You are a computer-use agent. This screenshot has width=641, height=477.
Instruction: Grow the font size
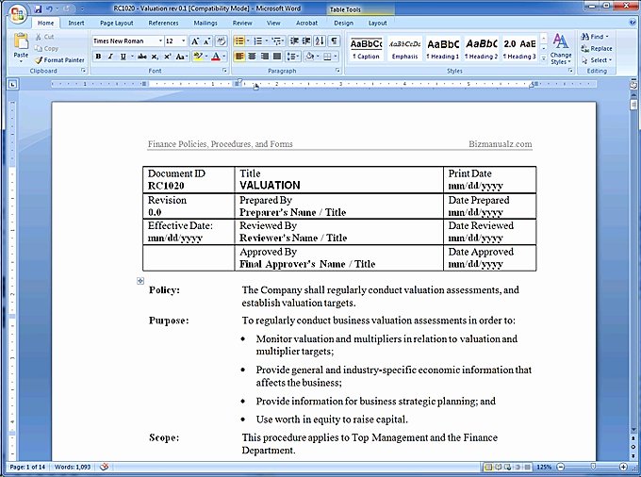click(x=195, y=41)
